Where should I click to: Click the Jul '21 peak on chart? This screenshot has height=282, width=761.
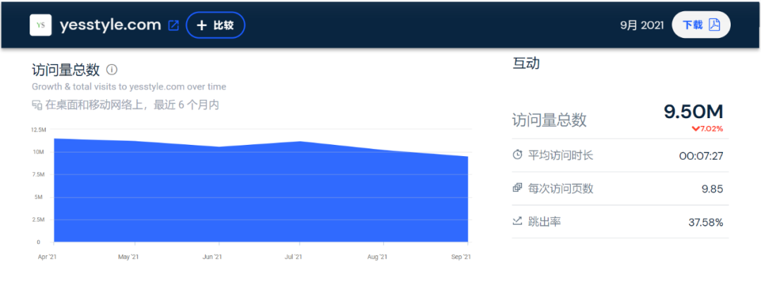pyautogui.click(x=300, y=142)
